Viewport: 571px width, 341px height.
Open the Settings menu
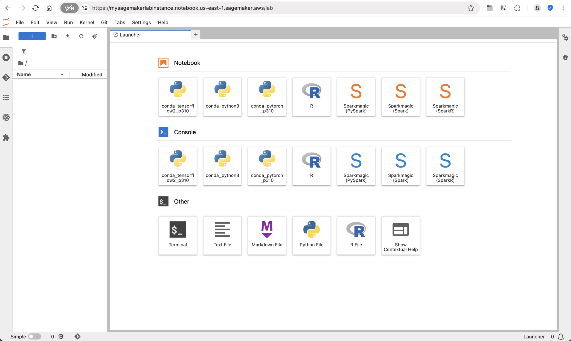[141, 22]
